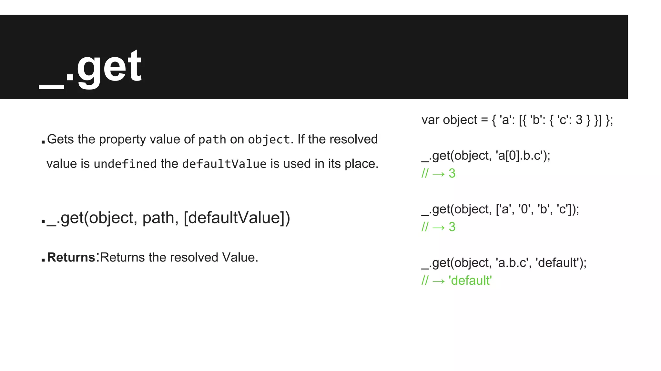
Task: Click the green "→ 'default'" result comment
Action: pyautogui.click(x=456, y=281)
